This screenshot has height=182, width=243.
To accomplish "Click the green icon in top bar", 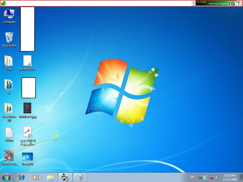I will [3, 3].
